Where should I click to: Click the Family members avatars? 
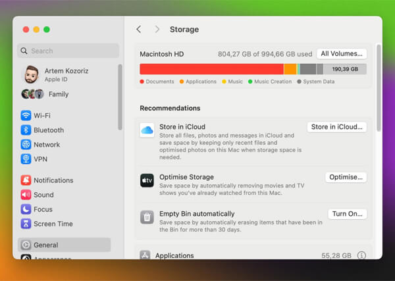click(x=32, y=94)
